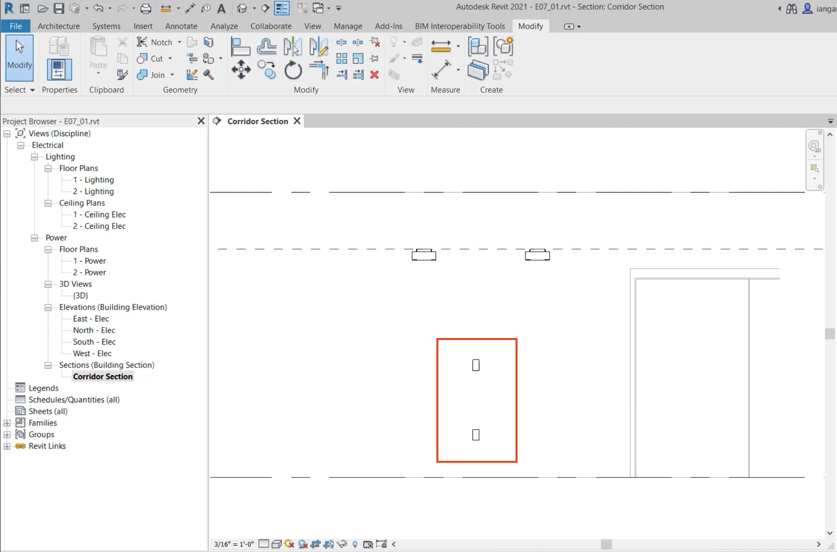837x552 pixels.
Task: Toggle the Thin Lines display mode
Action: pyautogui.click(x=282, y=8)
